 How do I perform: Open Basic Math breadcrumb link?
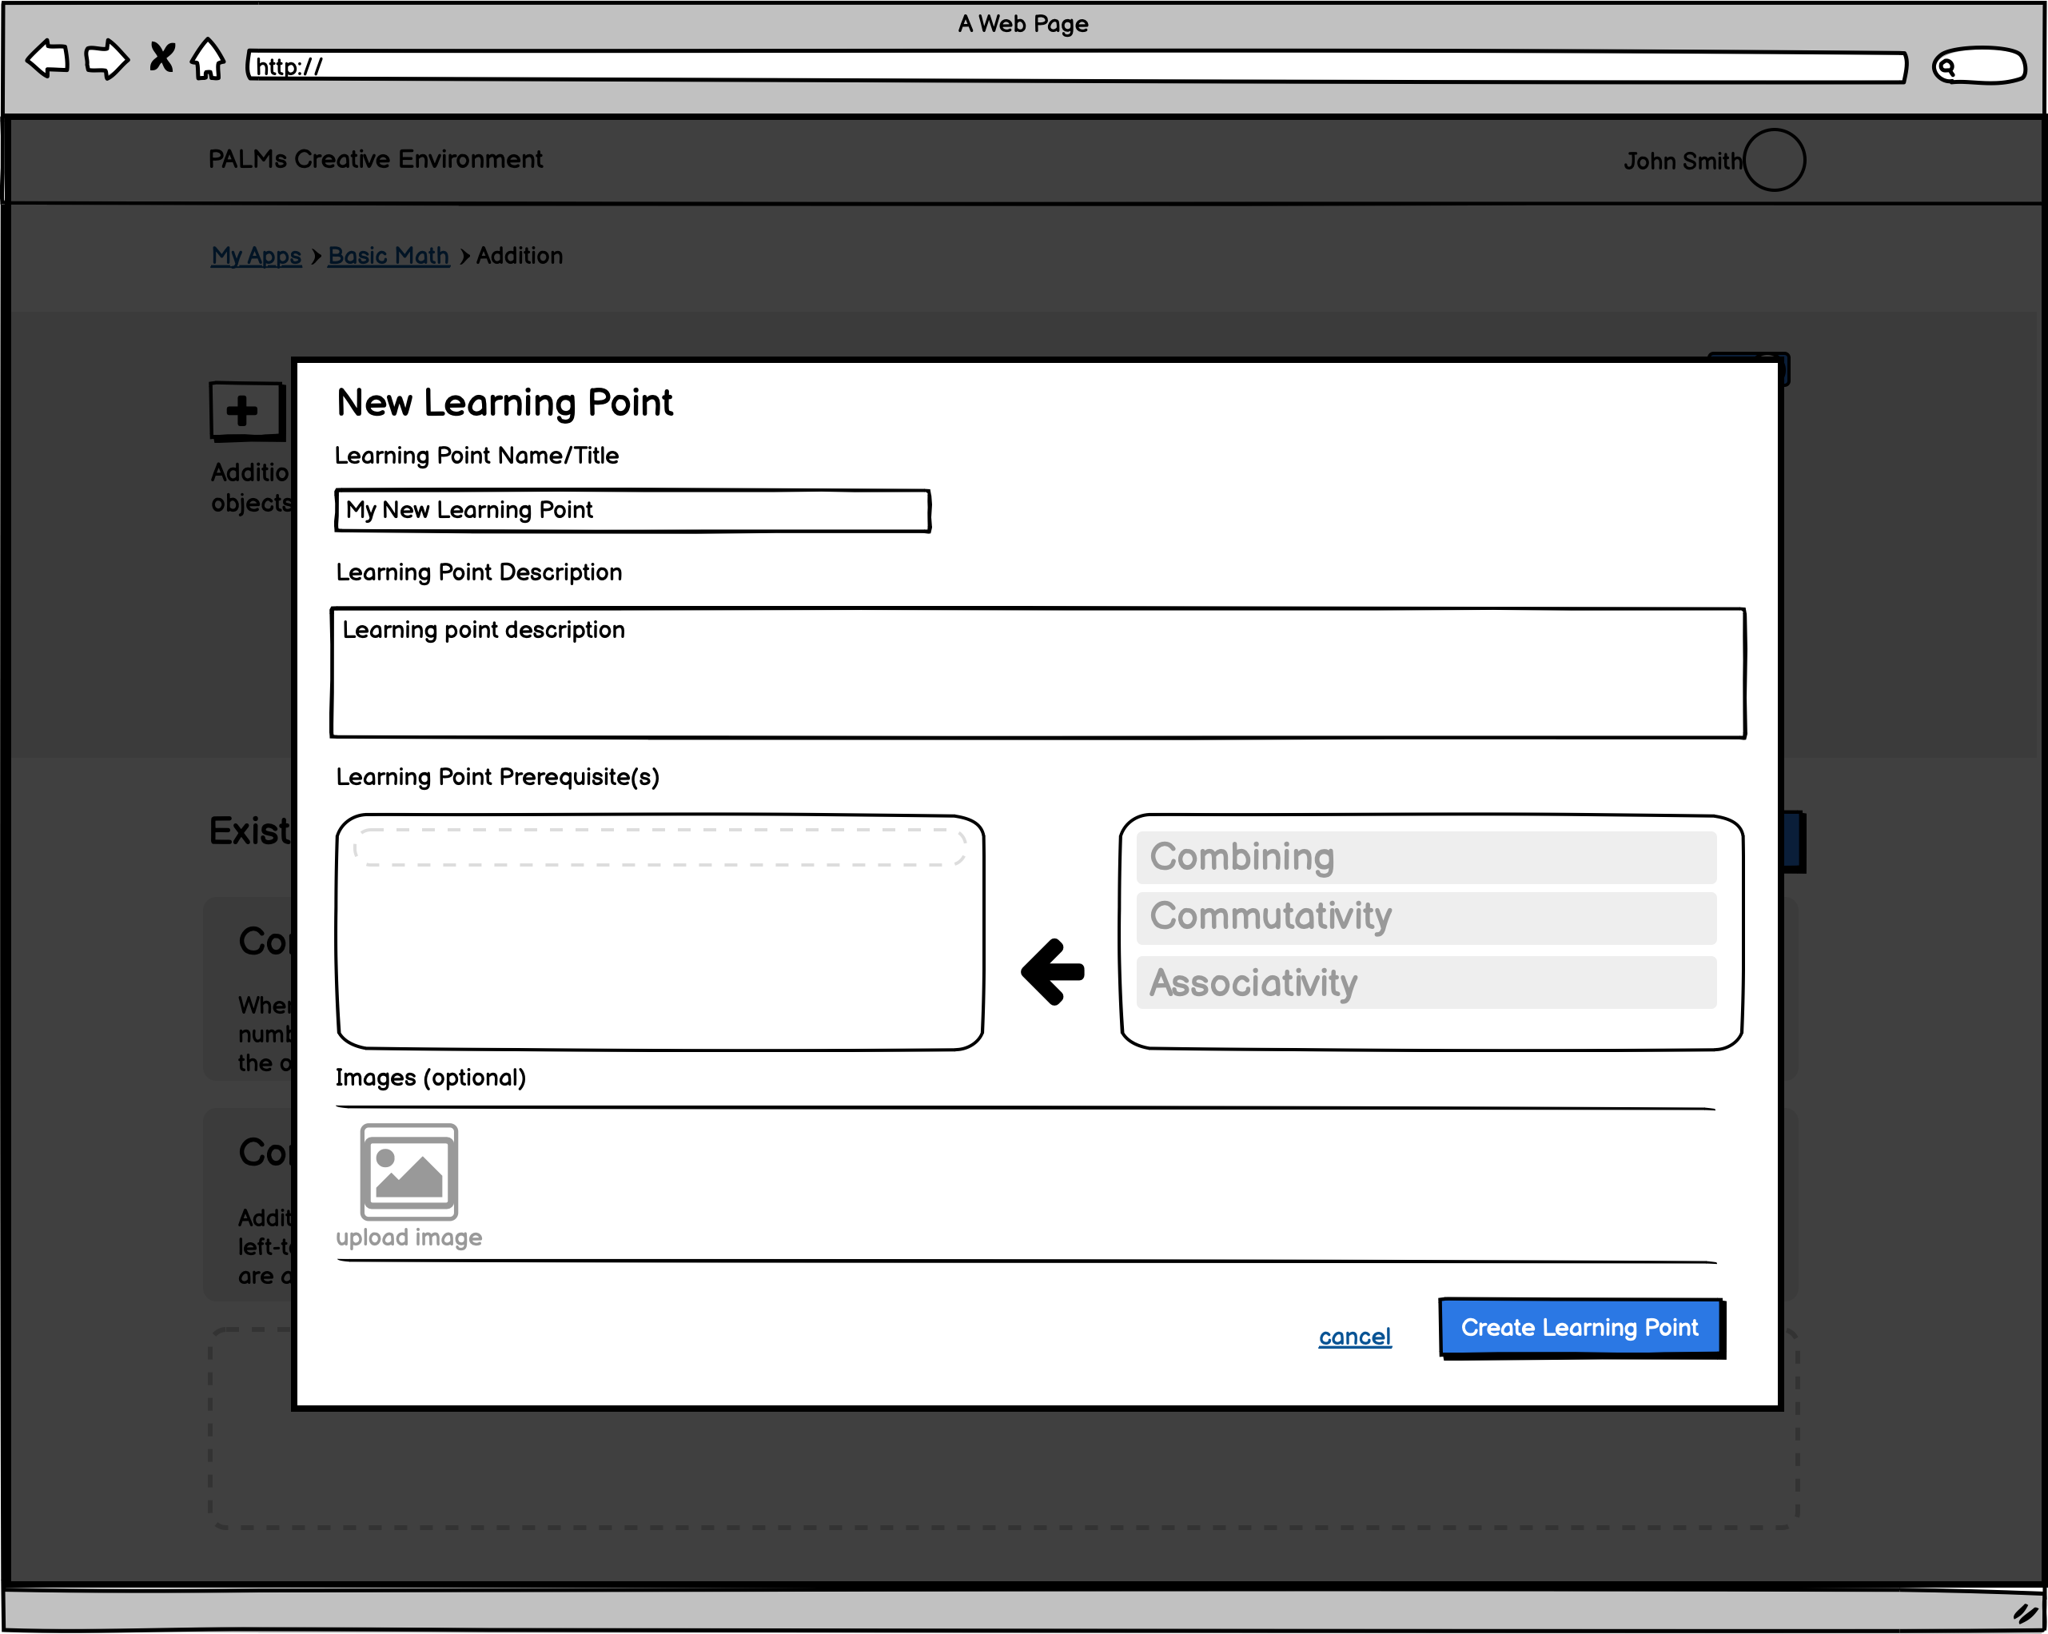[388, 256]
